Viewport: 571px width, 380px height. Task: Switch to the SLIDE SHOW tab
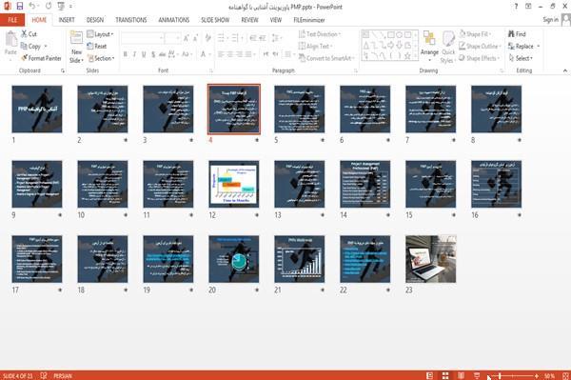click(215, 20)
